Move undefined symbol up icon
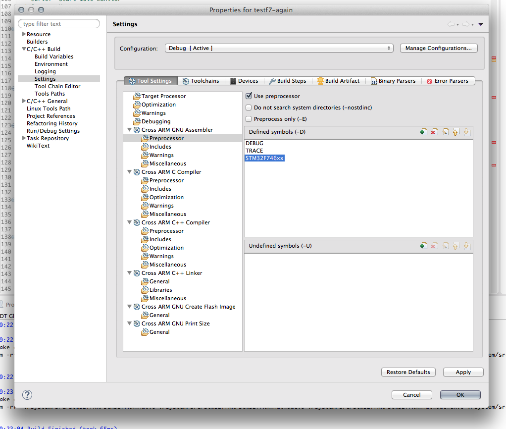506x429 pixels. [x=455, y=246]
